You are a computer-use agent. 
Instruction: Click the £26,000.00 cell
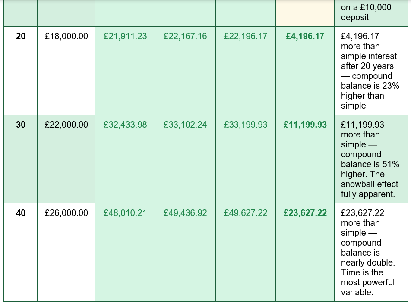click(x=66, y=252)
